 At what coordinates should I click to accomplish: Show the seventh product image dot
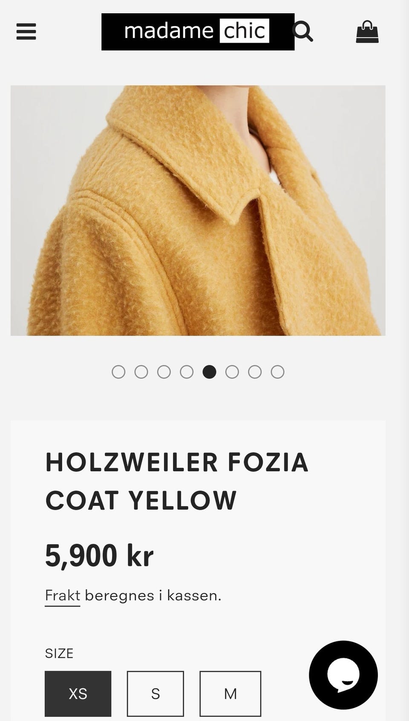[255, 372]
